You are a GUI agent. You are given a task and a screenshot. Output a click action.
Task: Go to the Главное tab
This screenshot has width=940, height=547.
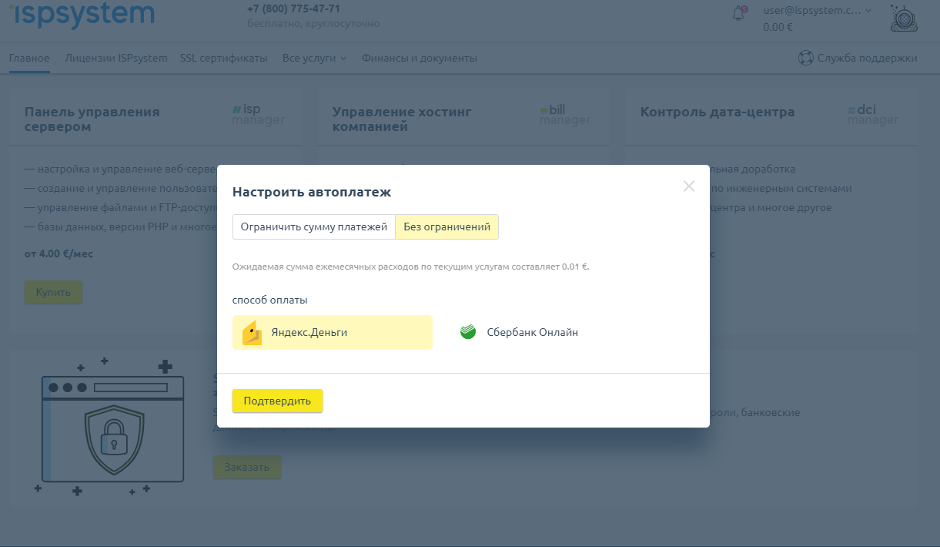pyautogui.click(x=29, y=58)
